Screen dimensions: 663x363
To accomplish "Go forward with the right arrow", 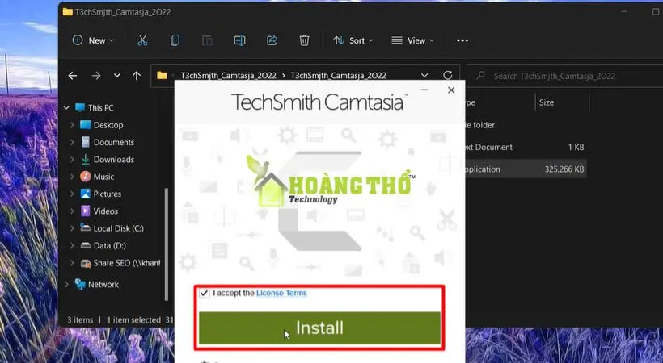I will pos(96,76).
